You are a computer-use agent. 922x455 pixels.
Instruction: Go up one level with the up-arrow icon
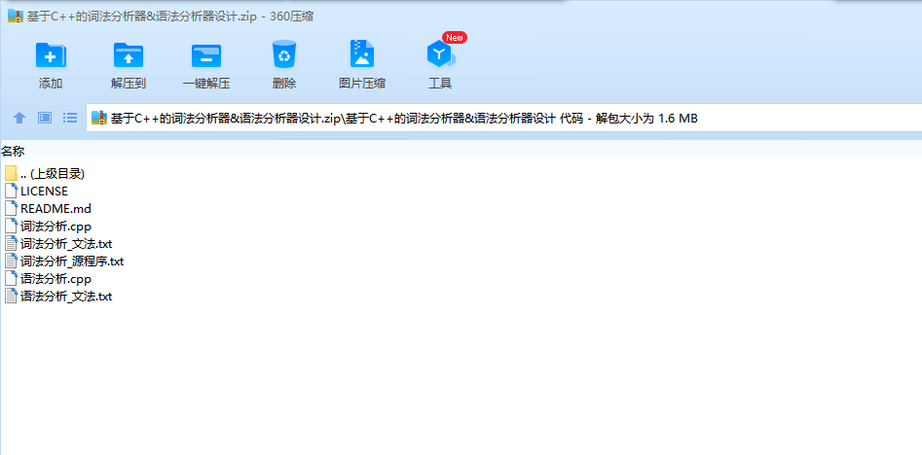point(19,118)
